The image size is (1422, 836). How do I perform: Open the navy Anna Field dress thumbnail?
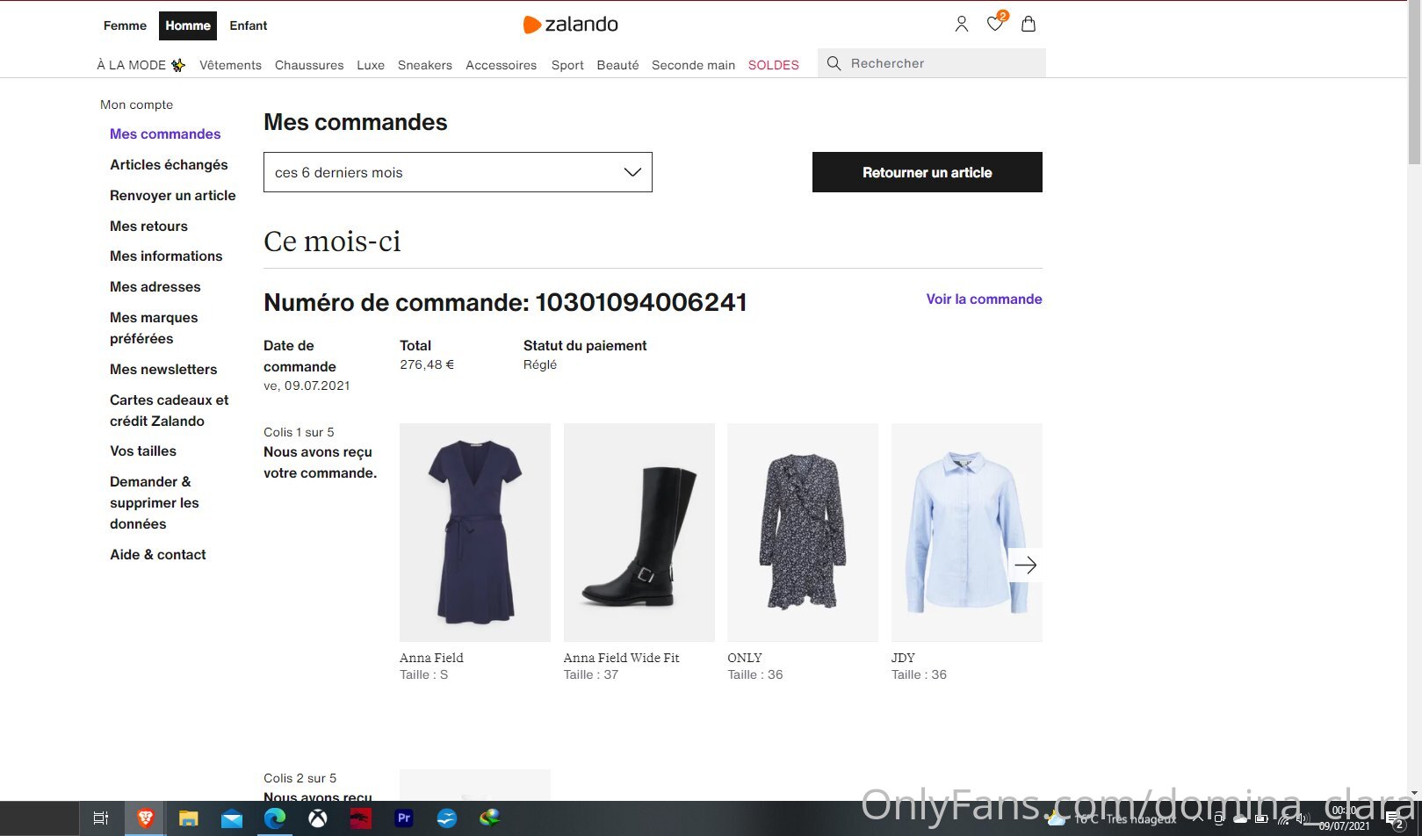click(x=475, y=532)
